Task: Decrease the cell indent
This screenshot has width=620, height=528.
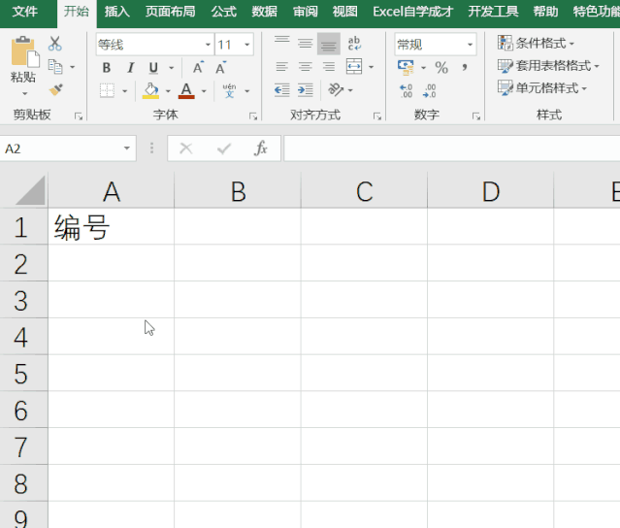Action: (x=282, y=90)
